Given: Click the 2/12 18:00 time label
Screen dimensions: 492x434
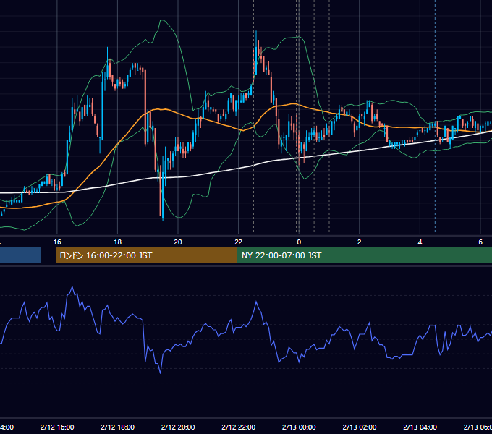Looking at the screenshot, I should [118, 427].
